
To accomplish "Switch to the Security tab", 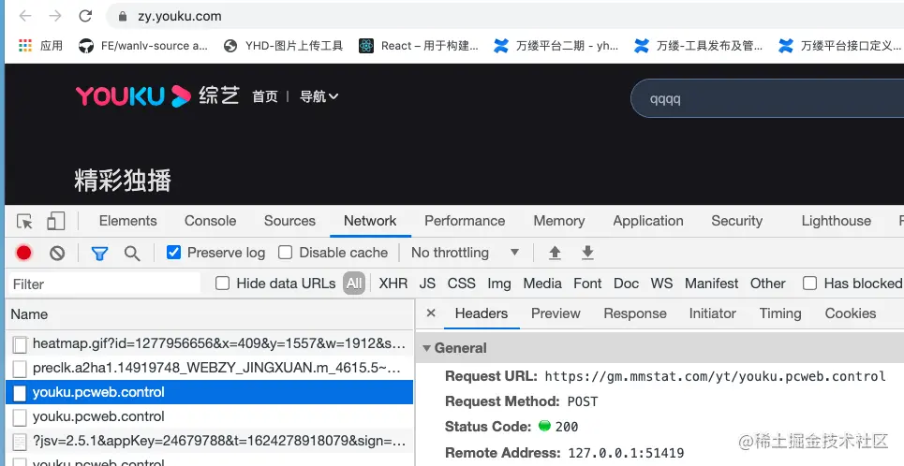I will click(737, 221).
